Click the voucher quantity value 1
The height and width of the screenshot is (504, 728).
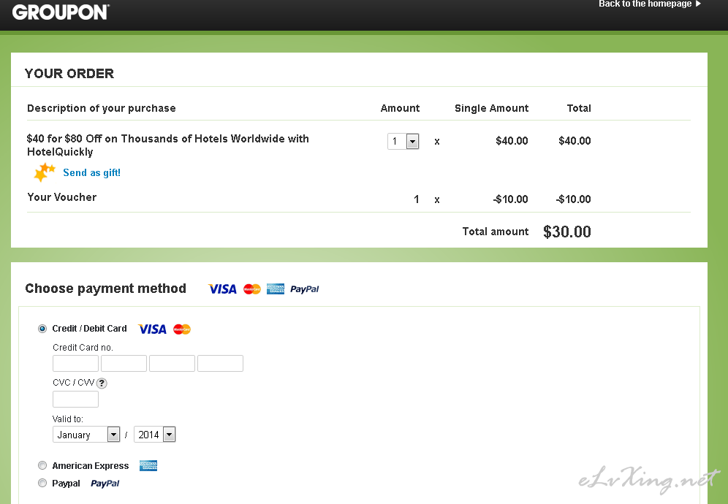pyautogui.click(x=417, y=199)
